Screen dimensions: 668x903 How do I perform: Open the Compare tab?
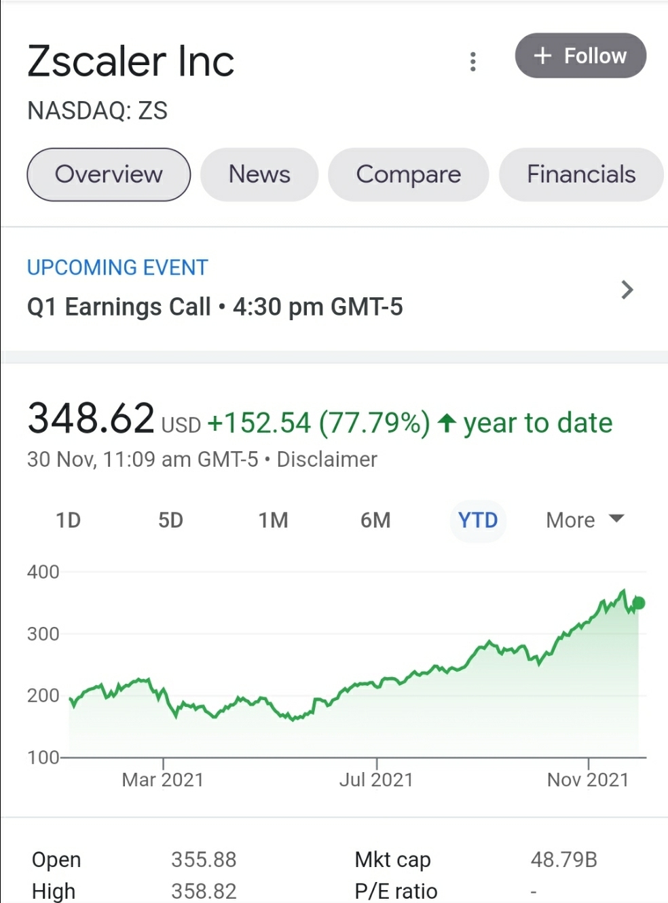coord(408,174)
